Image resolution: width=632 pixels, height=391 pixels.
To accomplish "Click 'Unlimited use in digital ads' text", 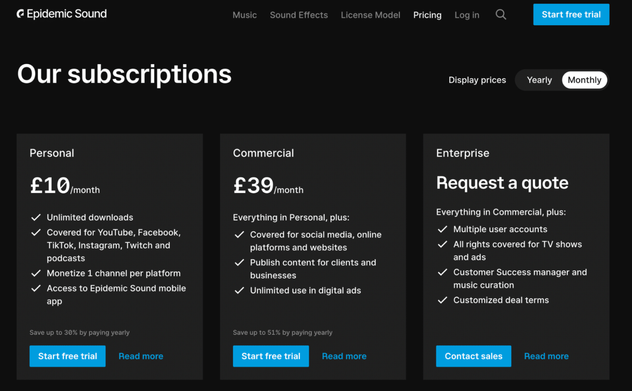I will [x=305, y=290].
